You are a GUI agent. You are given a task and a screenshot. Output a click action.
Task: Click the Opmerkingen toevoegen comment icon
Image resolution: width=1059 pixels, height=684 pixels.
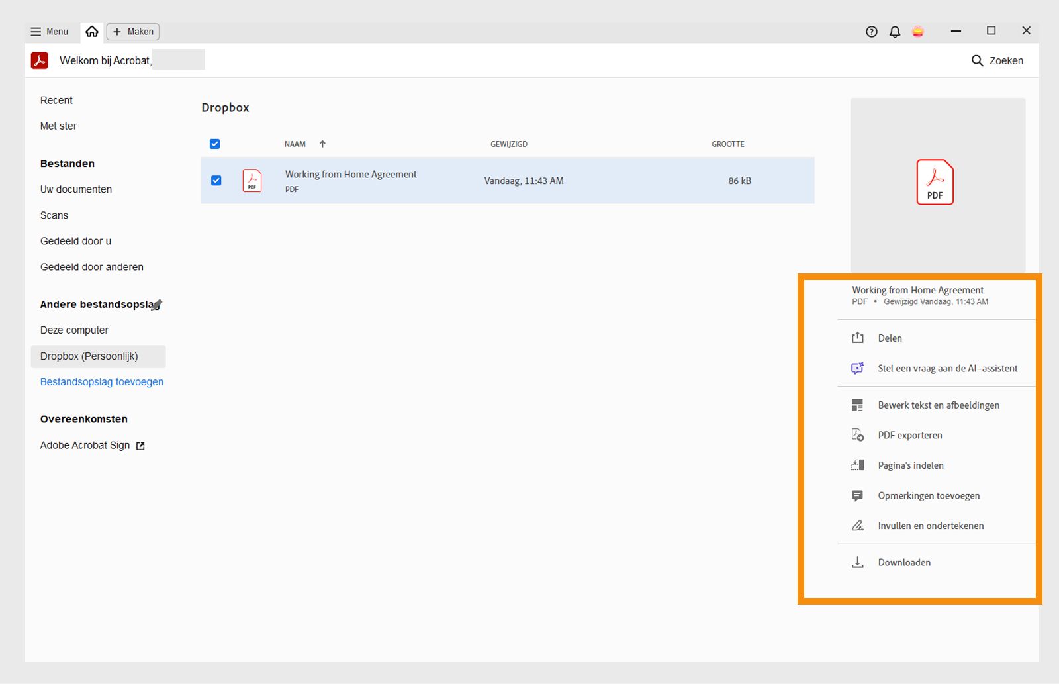858,495
